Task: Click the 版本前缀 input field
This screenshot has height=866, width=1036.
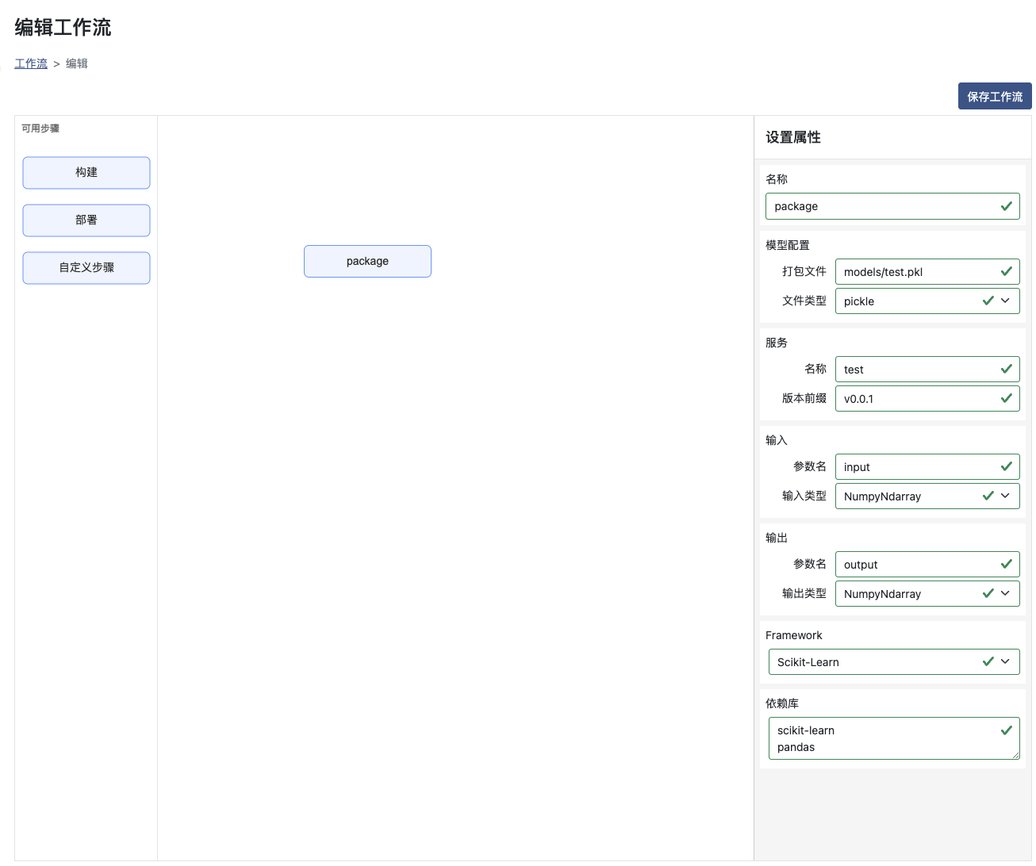Action: click(x=912, y=399)
